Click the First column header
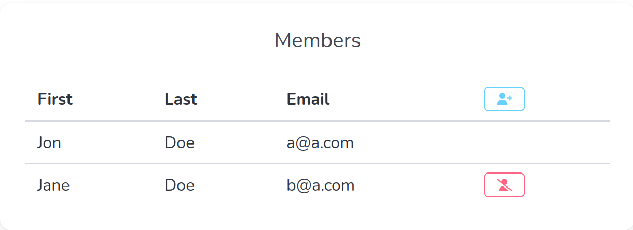The image size is (633, 230). pyautogui.click(x=55, y=99)
